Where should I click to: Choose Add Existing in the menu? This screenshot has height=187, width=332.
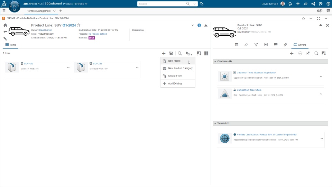click(178, 83)
